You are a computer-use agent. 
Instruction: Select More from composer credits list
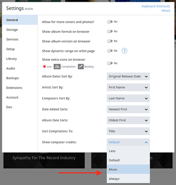(128, 169)
